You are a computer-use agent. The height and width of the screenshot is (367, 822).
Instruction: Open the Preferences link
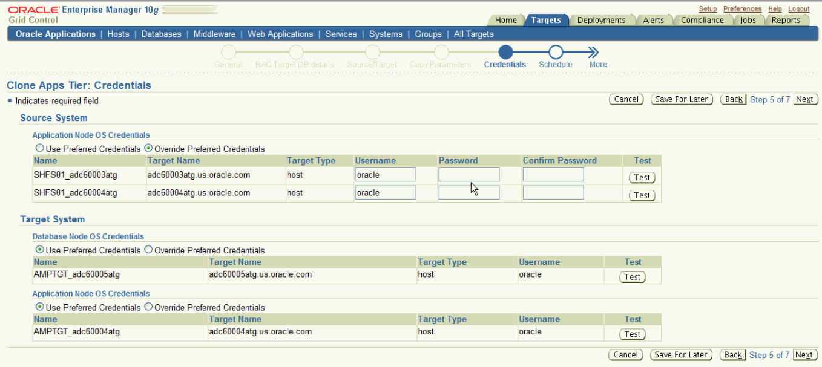click(x=742, y=9)
